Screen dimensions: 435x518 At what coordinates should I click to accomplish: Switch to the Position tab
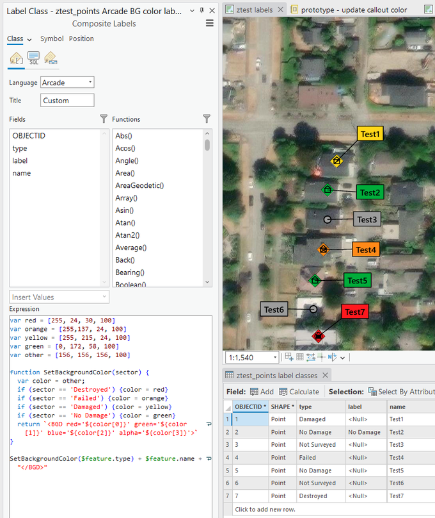[81, 38]
